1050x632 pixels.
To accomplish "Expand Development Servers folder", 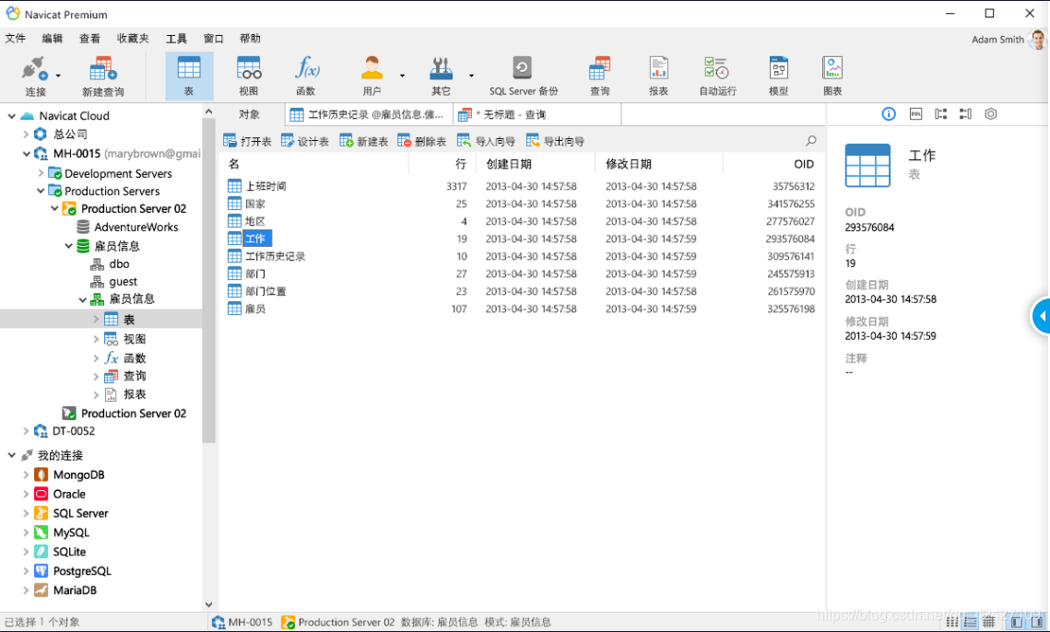I will (41, 172).
